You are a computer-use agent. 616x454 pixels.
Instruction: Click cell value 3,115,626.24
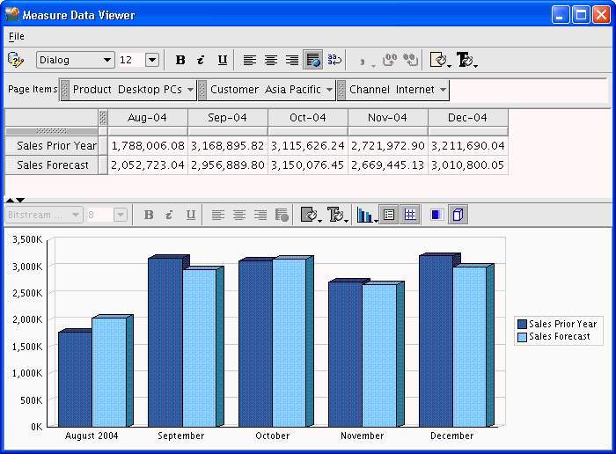point(308,146)
